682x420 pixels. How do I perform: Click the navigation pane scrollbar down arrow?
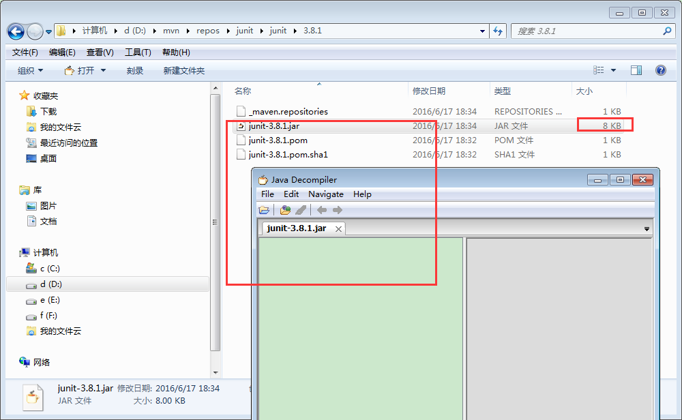pyautogui.click(x=216, y=372)
